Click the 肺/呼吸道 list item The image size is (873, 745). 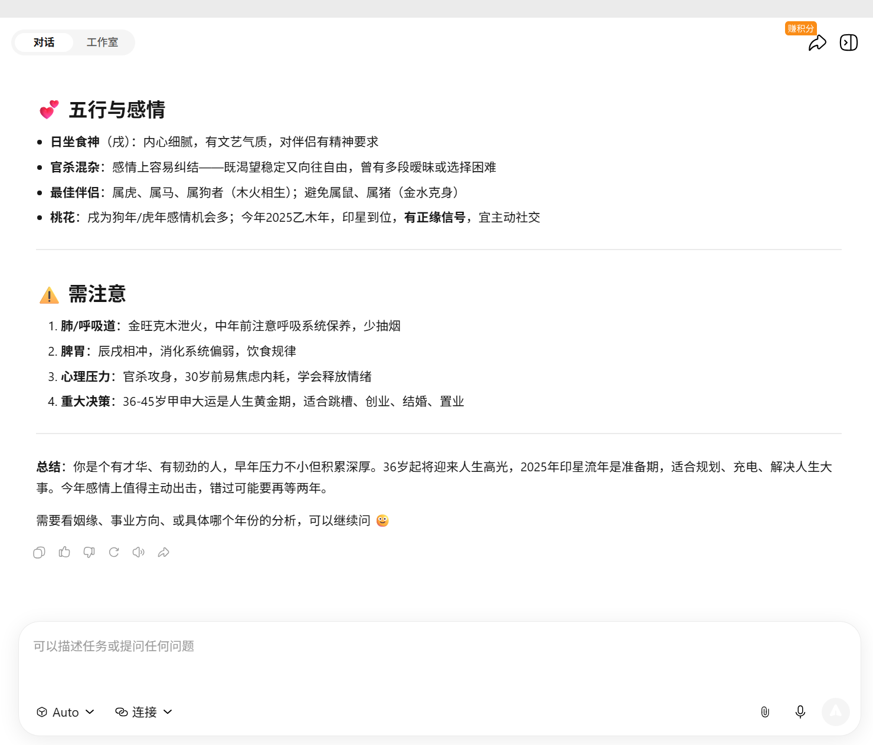coord(231,326)
